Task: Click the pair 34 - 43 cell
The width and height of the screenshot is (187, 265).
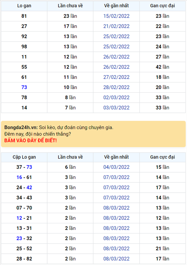Action: click(x=24, y=198)
